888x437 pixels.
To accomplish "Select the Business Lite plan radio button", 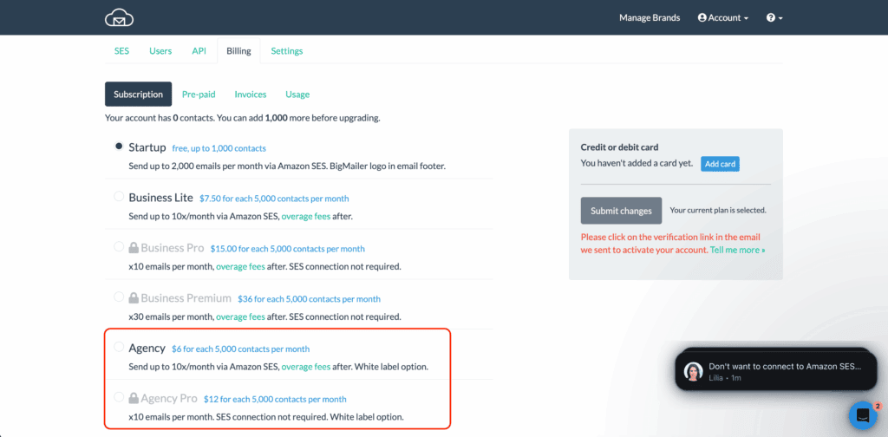I will point(118,197).
